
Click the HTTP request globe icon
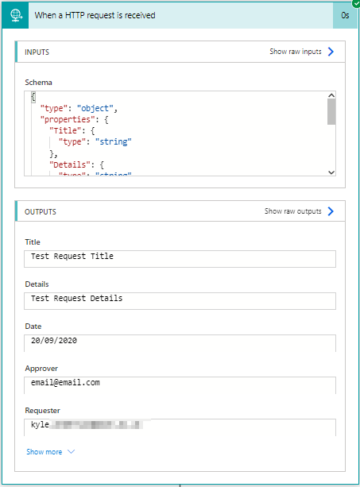pos(16,15)
